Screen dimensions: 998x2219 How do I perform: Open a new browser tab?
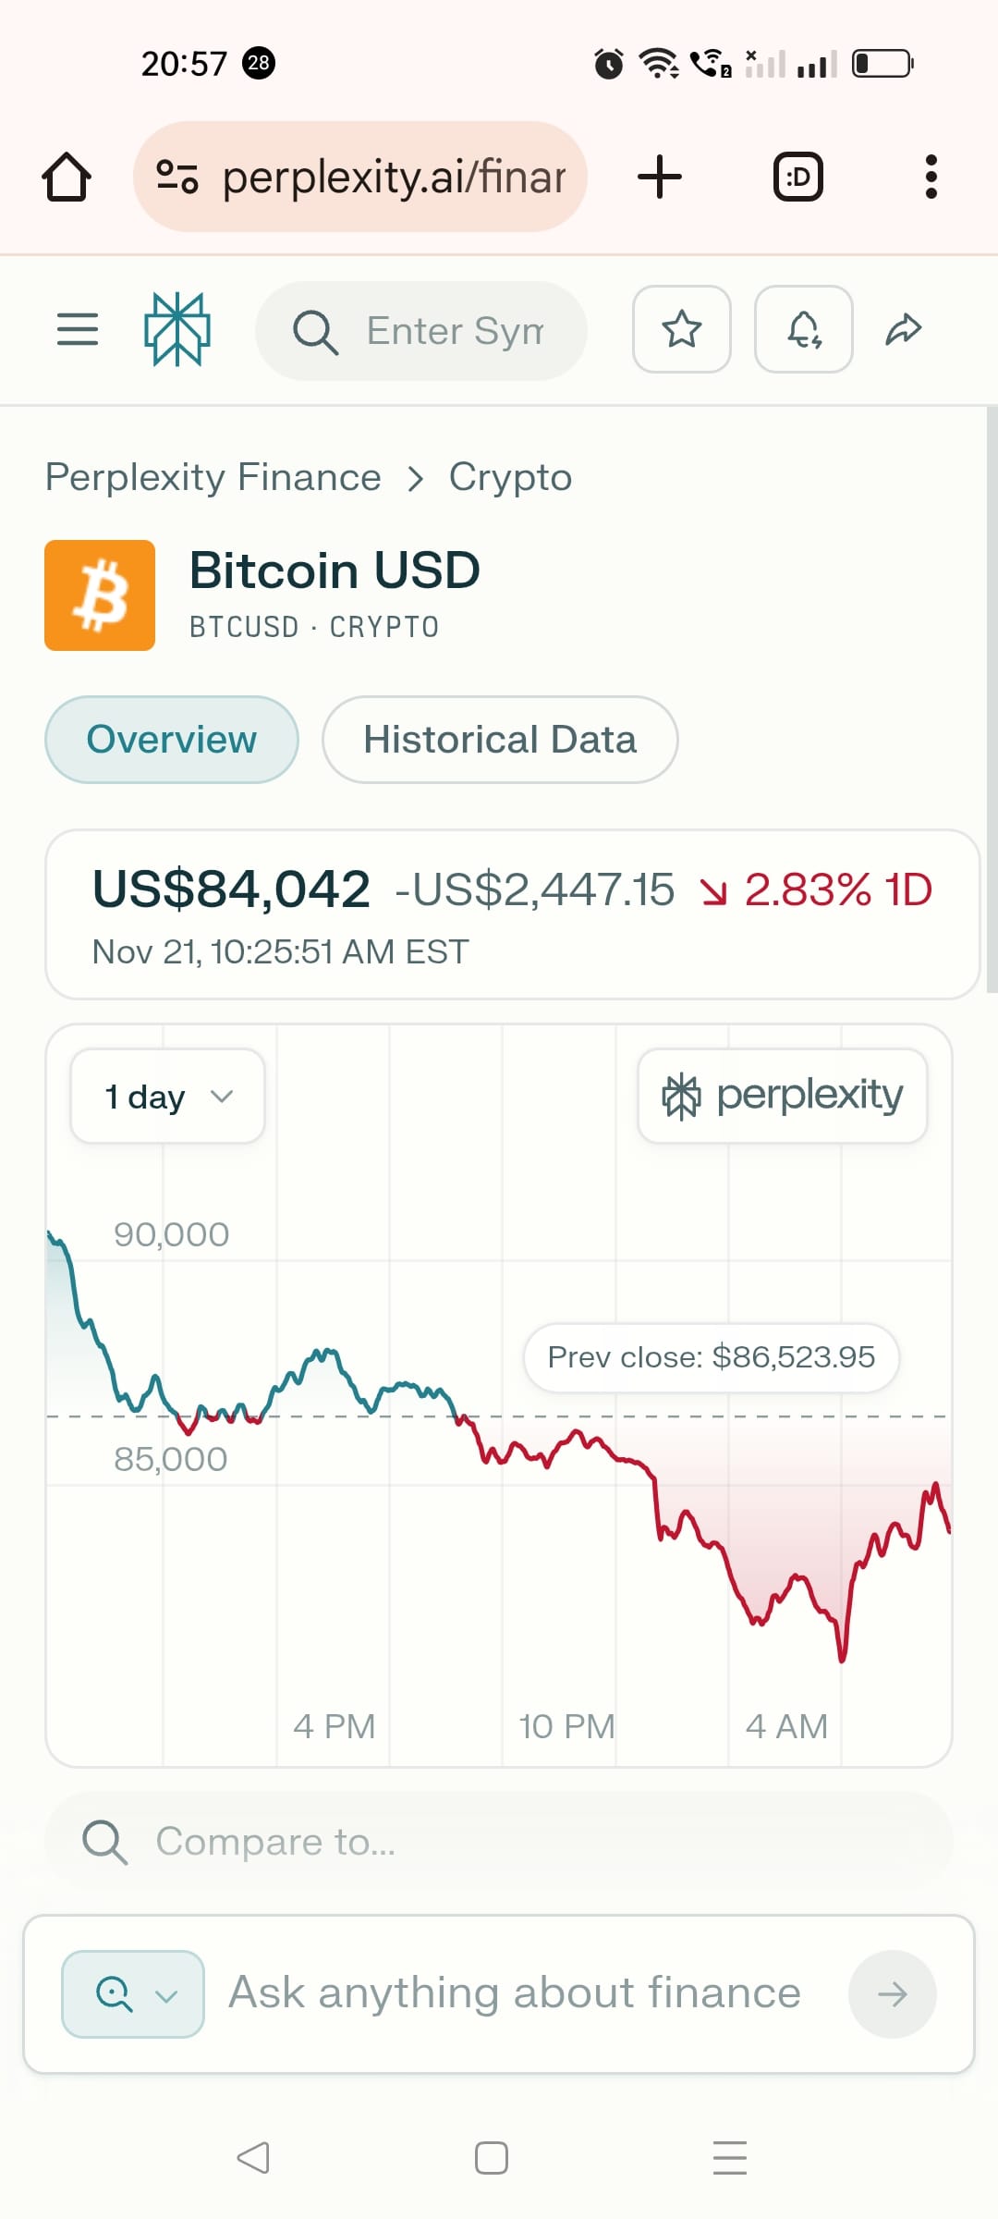[x=660, y=177]
